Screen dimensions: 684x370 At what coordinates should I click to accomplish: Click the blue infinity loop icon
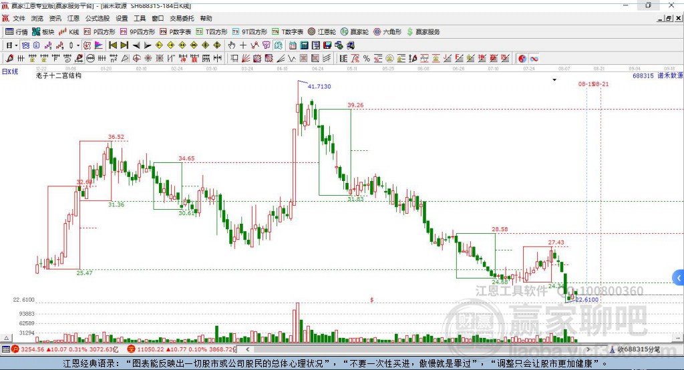534,59
